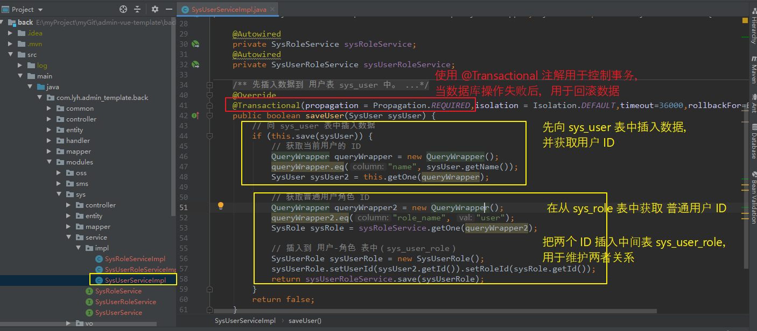Viewport: 757px width, 331px height.
Task: Collapse the modules package arrow
Action: coord(50,162)
